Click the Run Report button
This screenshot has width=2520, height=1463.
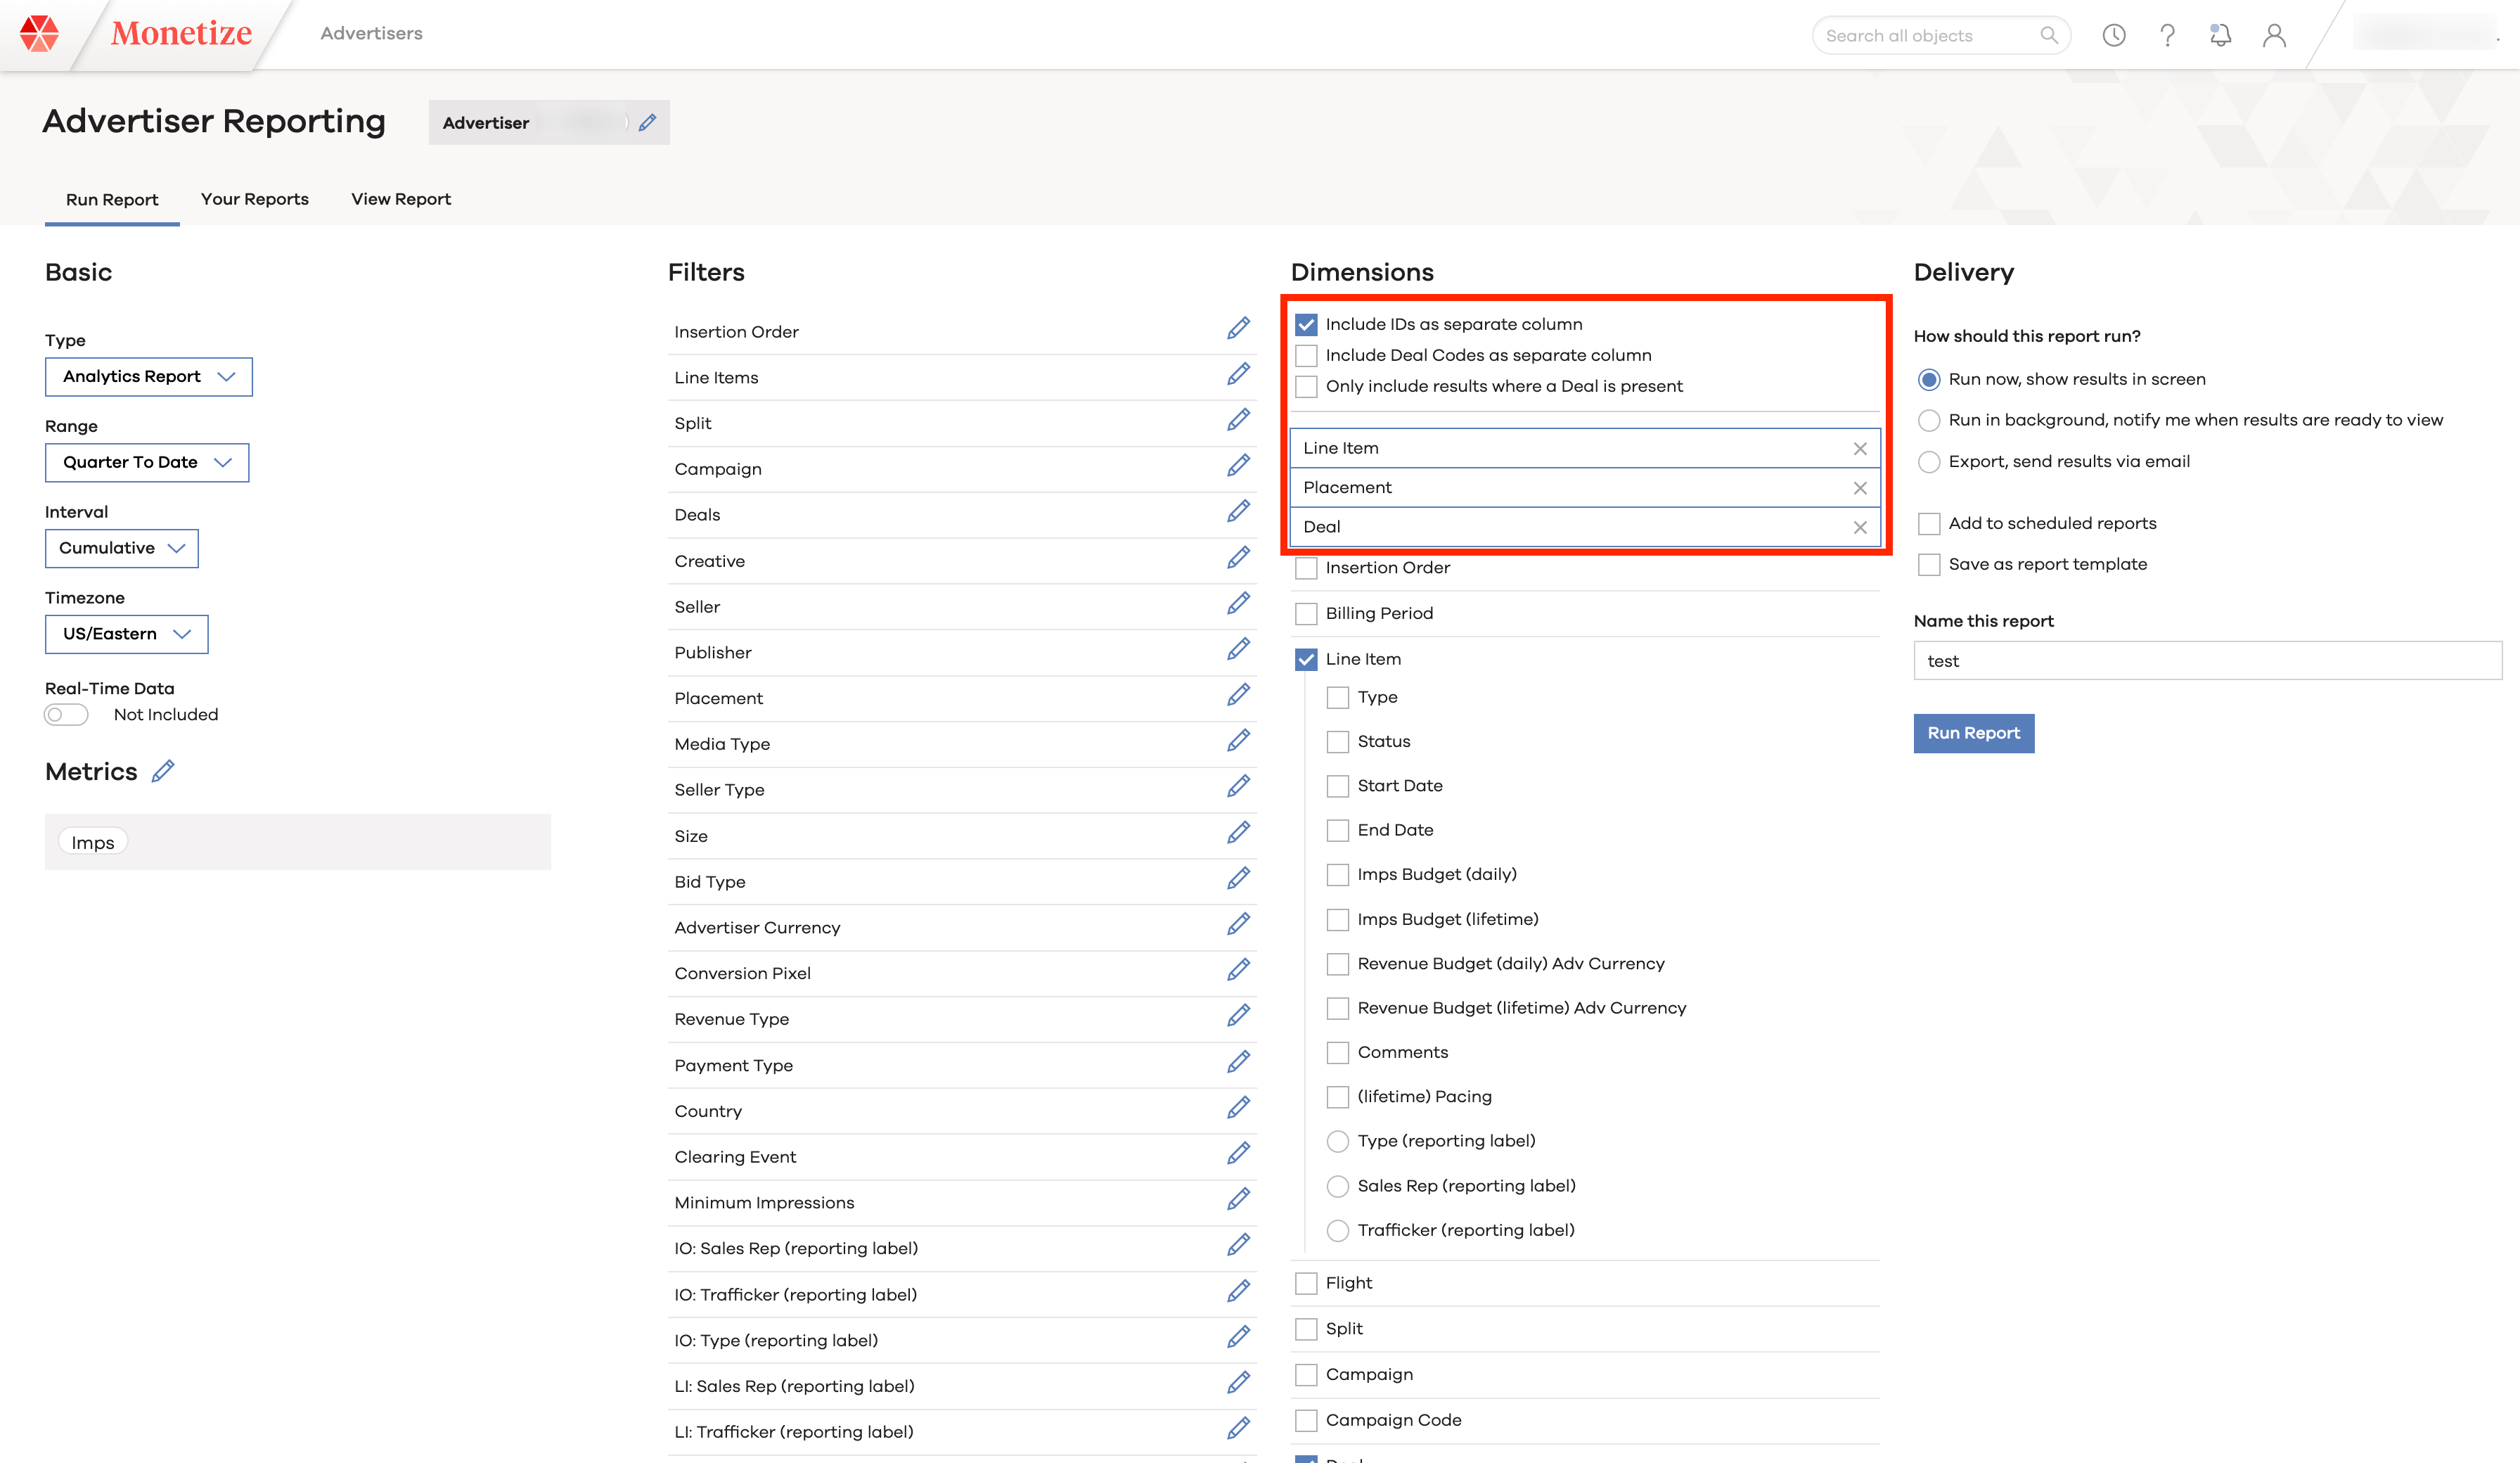click(1972, 732)
